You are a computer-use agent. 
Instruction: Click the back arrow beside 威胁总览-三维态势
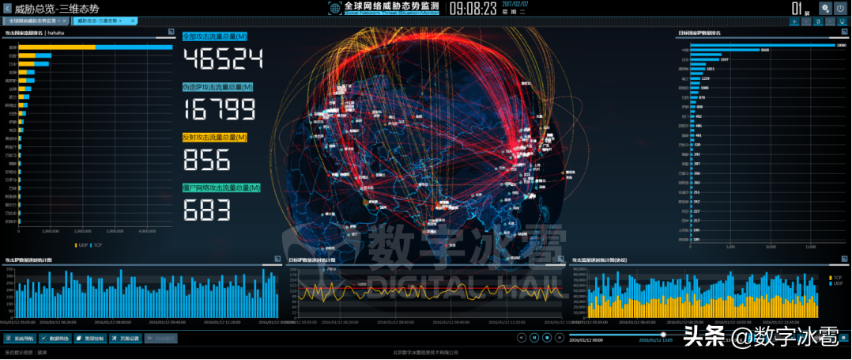(7, 8)
